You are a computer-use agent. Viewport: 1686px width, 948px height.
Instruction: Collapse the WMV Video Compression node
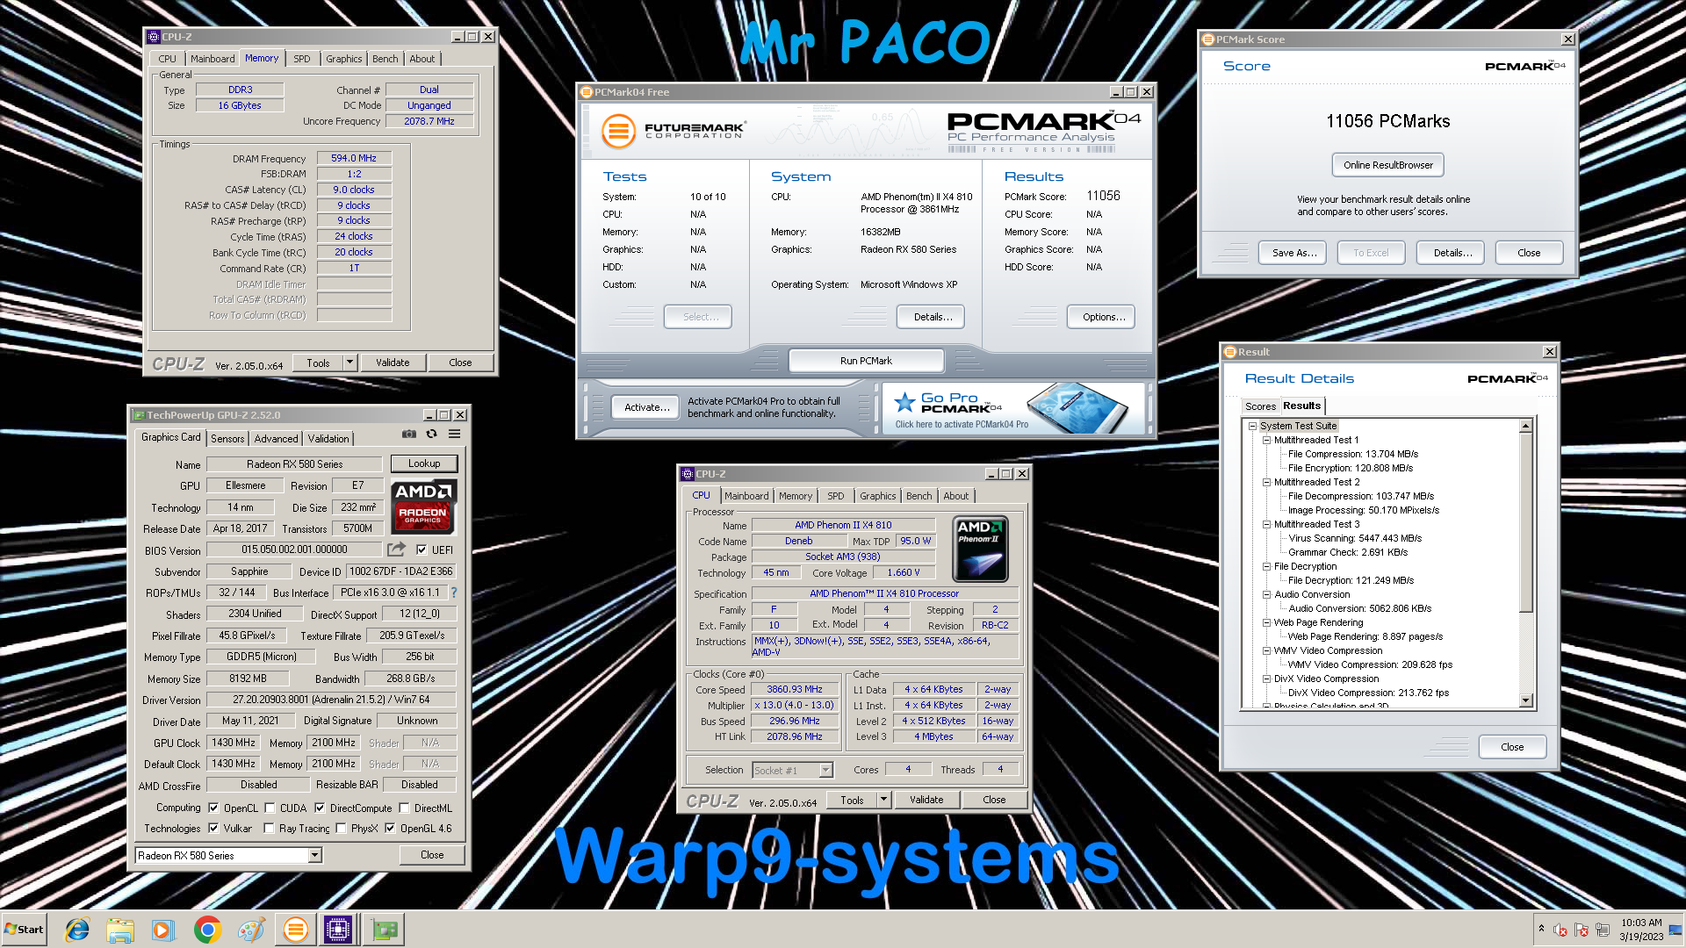(x=1266, y=650)
